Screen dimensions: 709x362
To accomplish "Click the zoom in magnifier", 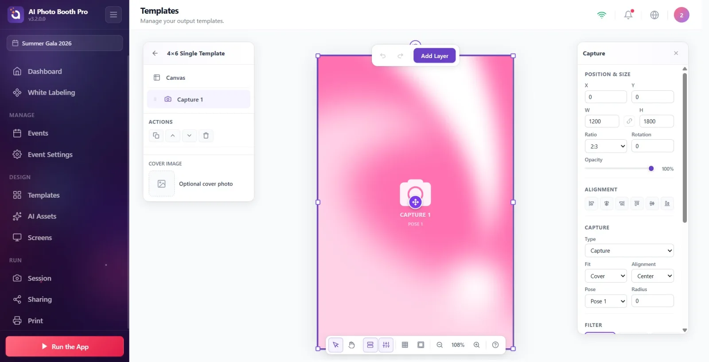I will pyautogui.click(x=476, y=345).
